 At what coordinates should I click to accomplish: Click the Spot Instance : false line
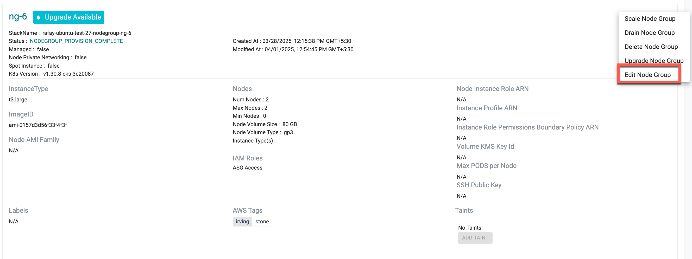click(34, 66)
